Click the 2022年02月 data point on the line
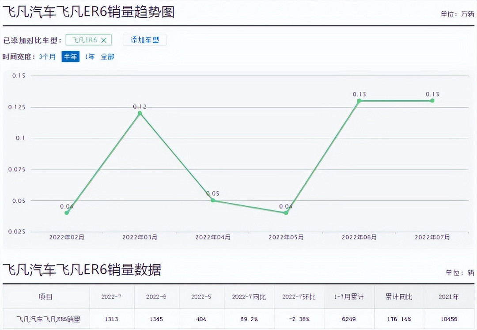 pos(67,212)
